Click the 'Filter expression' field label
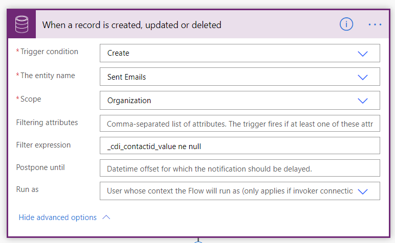Viewport: 395px width, 243px height. coord(43,145)
